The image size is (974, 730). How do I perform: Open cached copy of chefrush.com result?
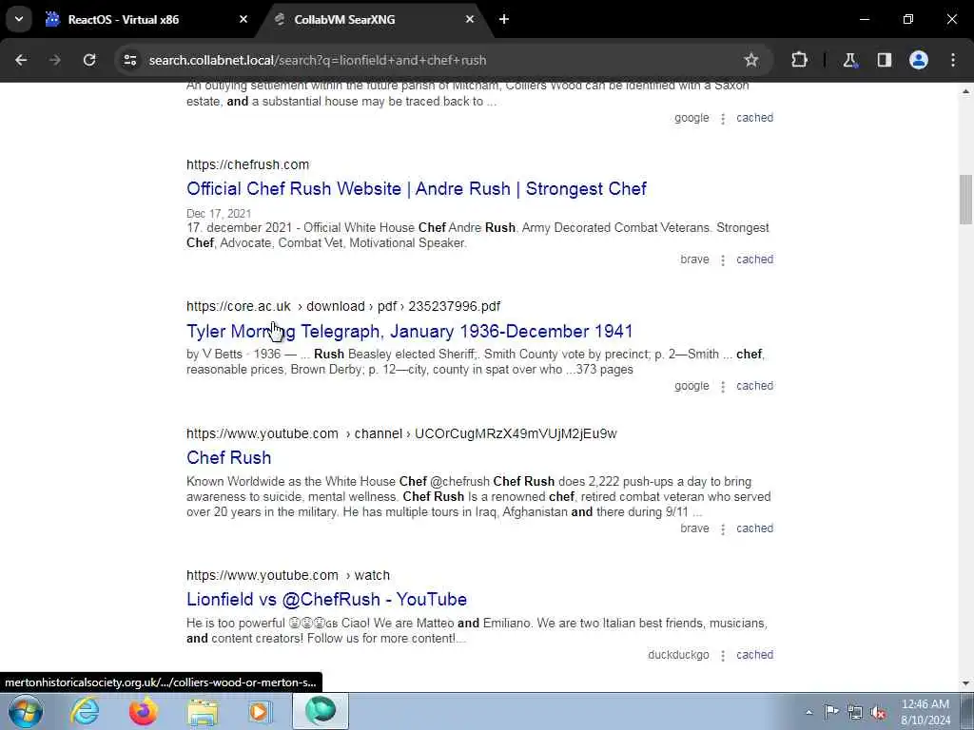(x=754, y=259)
